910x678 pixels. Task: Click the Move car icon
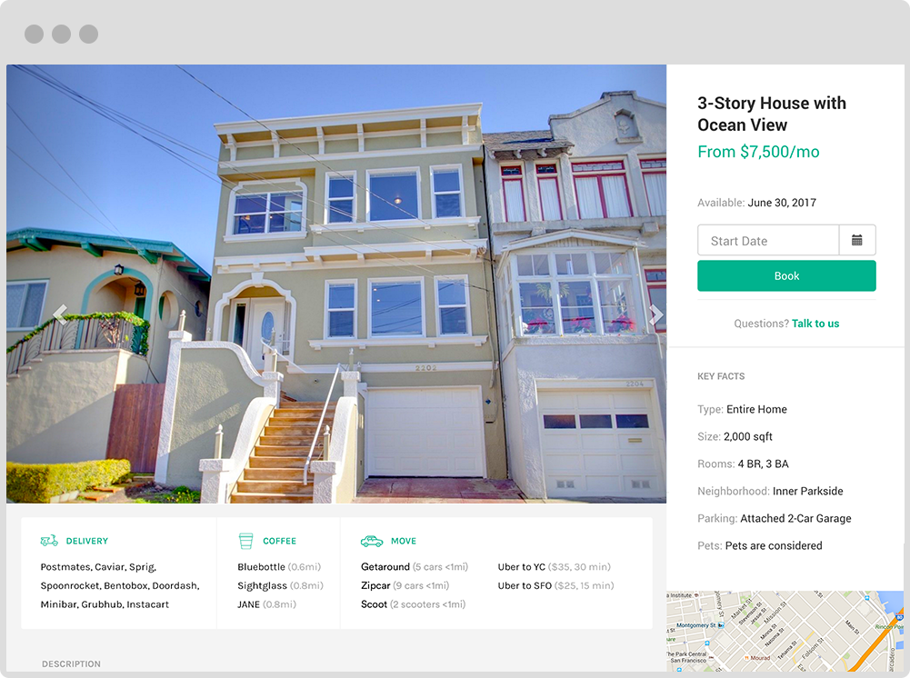(x=372, y=541)
